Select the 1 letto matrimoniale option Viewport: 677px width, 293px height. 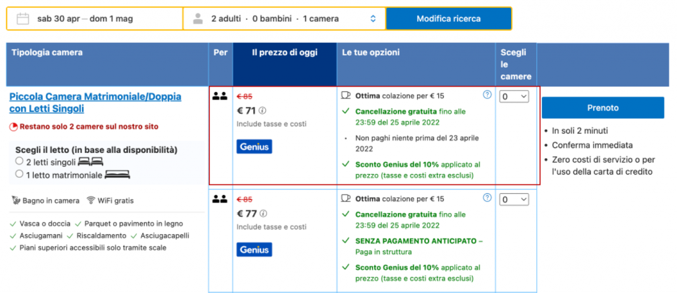click(19, 175)
